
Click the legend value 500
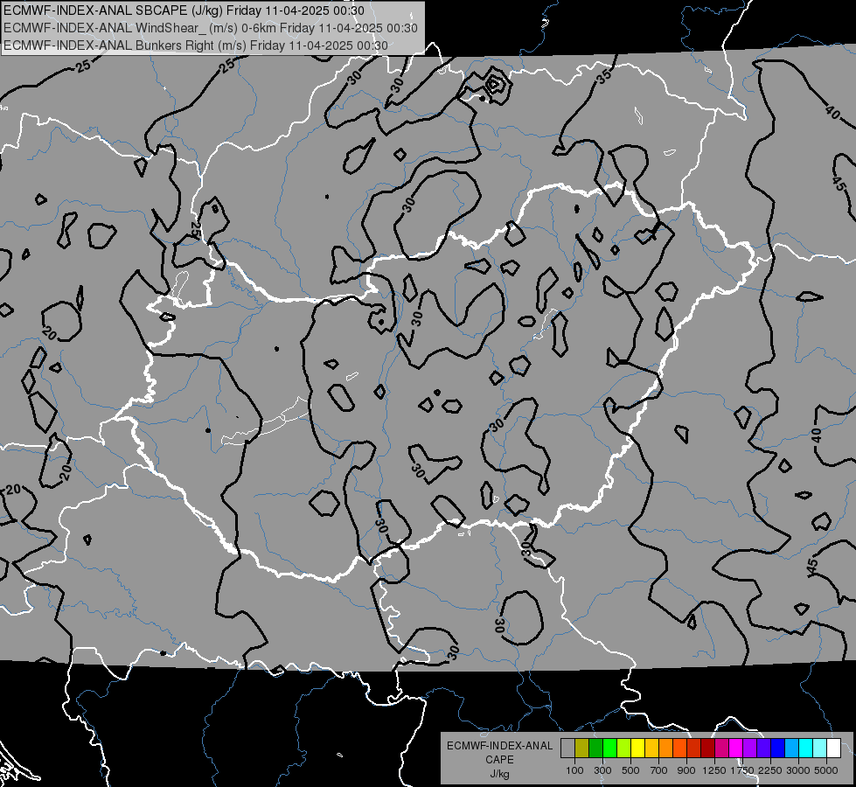630,770
